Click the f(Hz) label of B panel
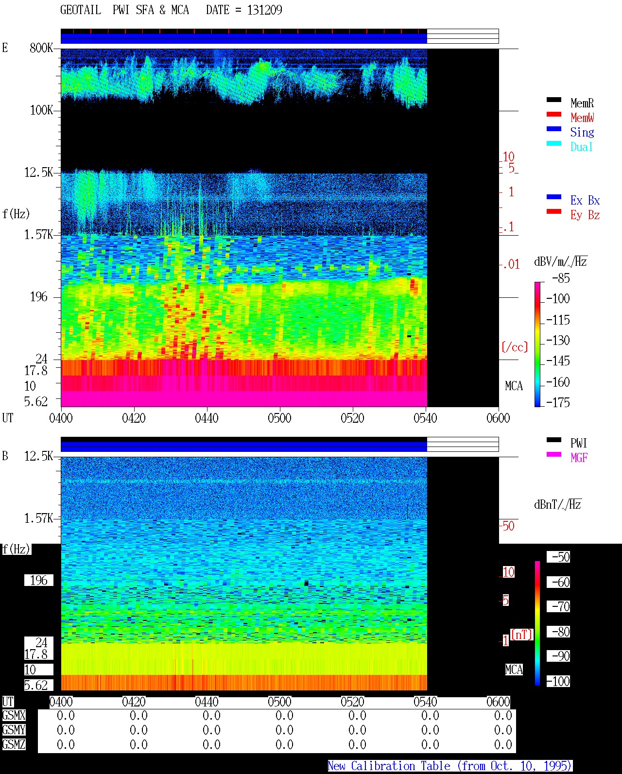This screenshot has height=774, width=622. click(x=16, y=549)
